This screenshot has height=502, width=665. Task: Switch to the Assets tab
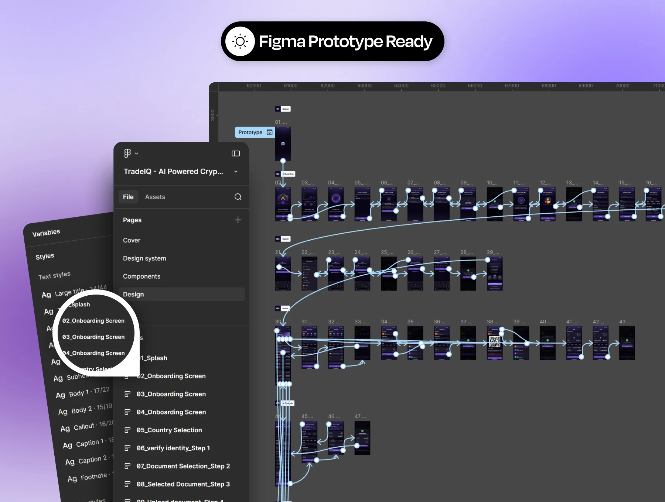155,197
